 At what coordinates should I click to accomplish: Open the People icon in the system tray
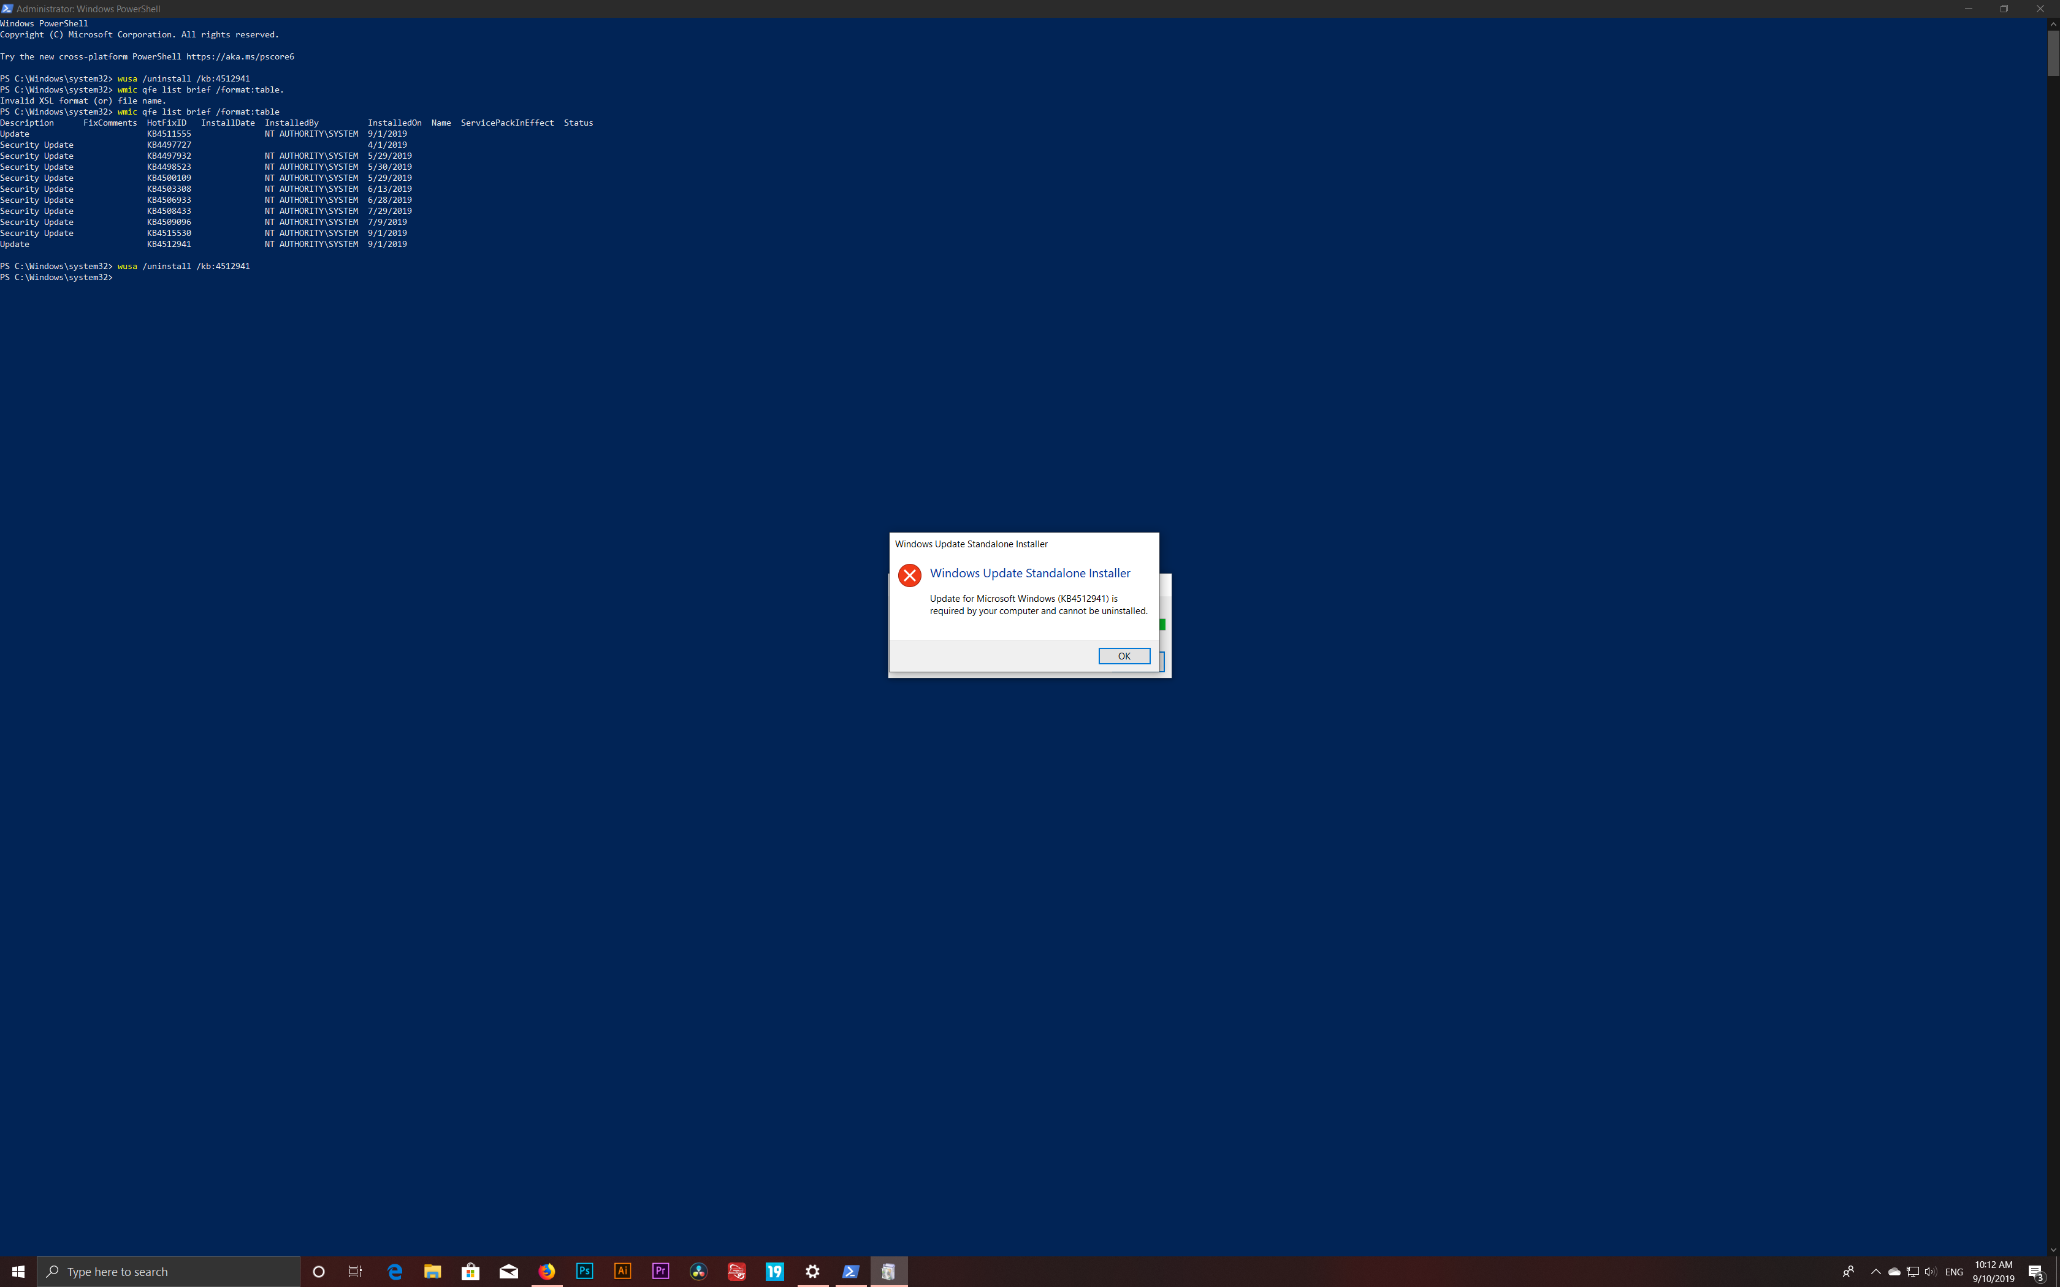pos(1848,1272)
